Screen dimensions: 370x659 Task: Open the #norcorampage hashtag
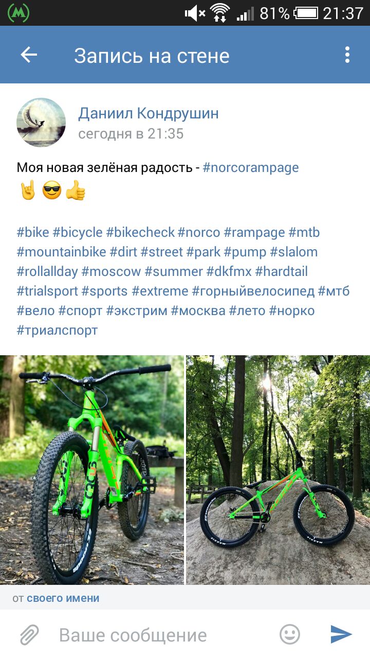coord(251,168)
